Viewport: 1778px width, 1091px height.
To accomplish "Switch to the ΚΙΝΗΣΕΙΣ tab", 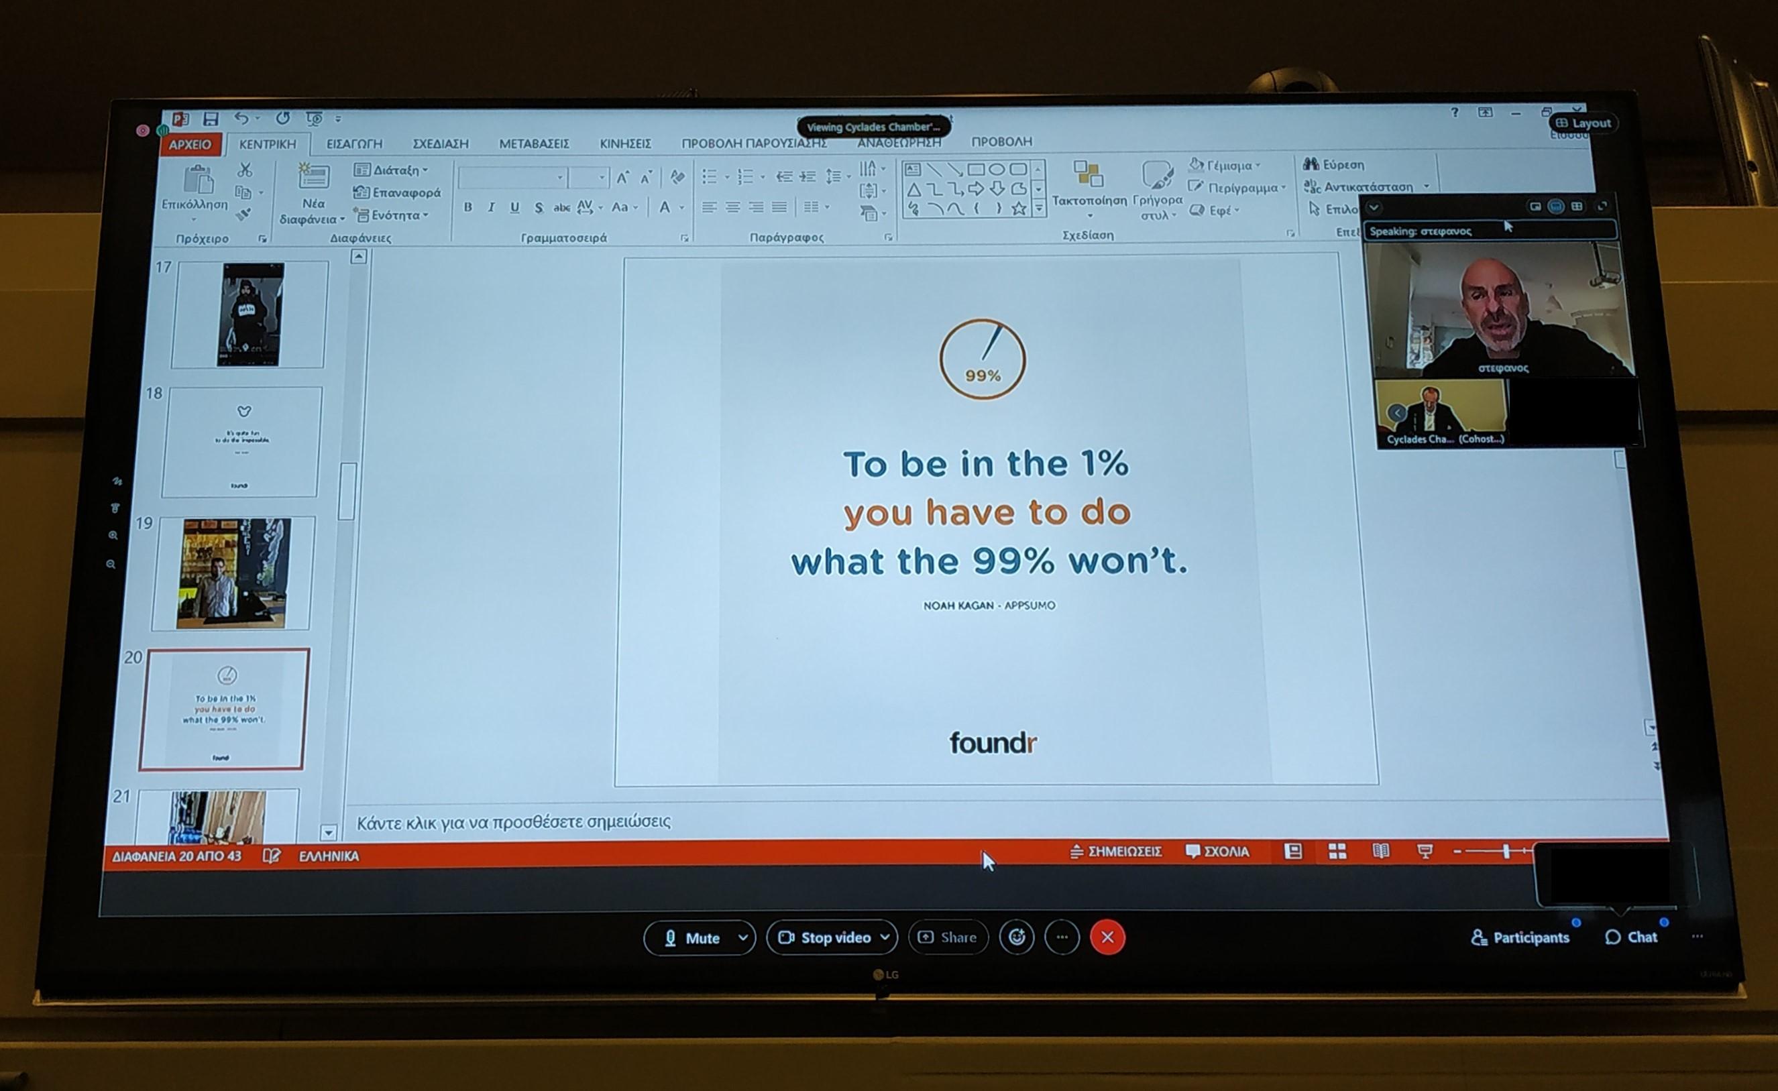I will [626, 143].
